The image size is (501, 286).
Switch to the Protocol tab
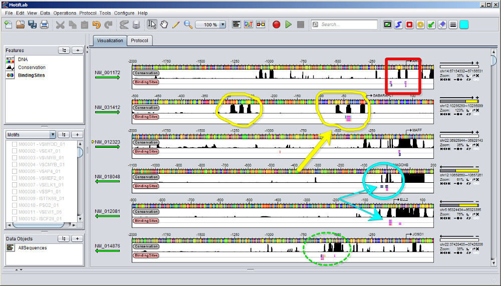click(x=139, y=41)
